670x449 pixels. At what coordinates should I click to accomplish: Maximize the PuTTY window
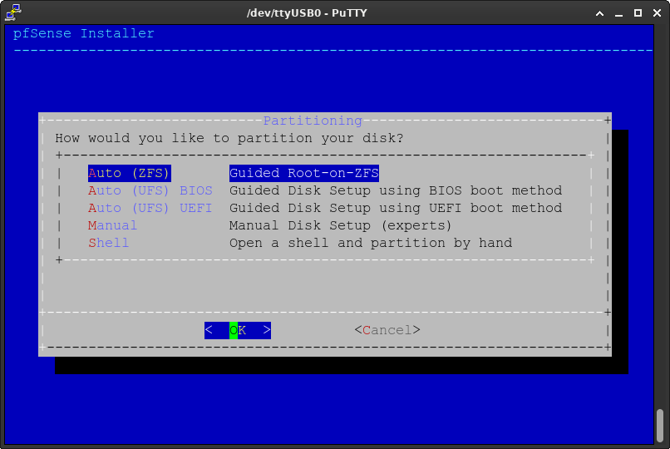(x=638, y=13)
